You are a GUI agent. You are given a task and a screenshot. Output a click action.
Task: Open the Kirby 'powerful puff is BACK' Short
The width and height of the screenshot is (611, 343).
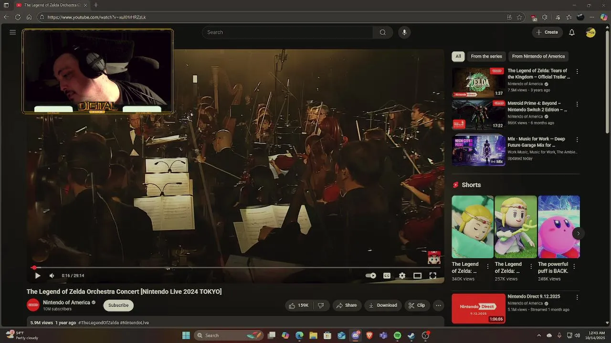(559, 227)
